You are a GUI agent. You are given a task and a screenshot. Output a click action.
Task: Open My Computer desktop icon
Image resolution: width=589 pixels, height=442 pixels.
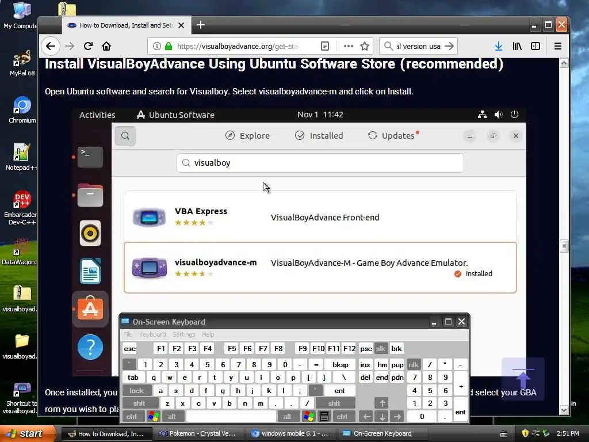point(20,16)
